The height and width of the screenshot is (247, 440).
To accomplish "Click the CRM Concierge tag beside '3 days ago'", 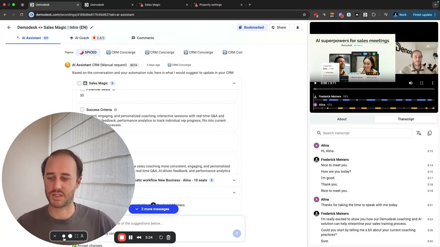I will click(x=179, y=65).
